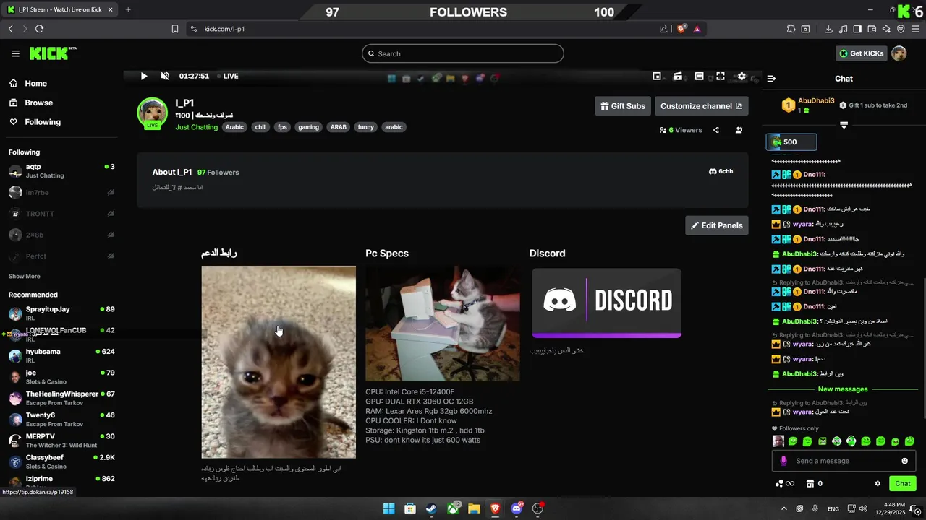This screenshot has height=520, width=926.
Task: Jump to LIVE in the player
Action: coord(227,76)
